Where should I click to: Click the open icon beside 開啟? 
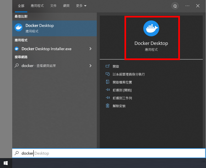[108, 66]
